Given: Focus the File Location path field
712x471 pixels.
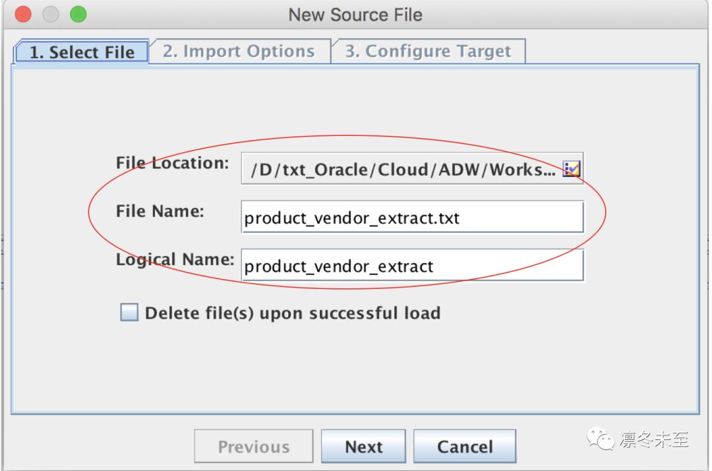Looking at the screenshot, I should pyautogui.click(x=402, y=170).
